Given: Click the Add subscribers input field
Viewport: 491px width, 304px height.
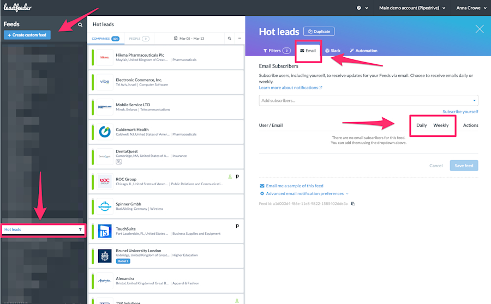Looking at the screenshot, I should click(x=368, y=100).
